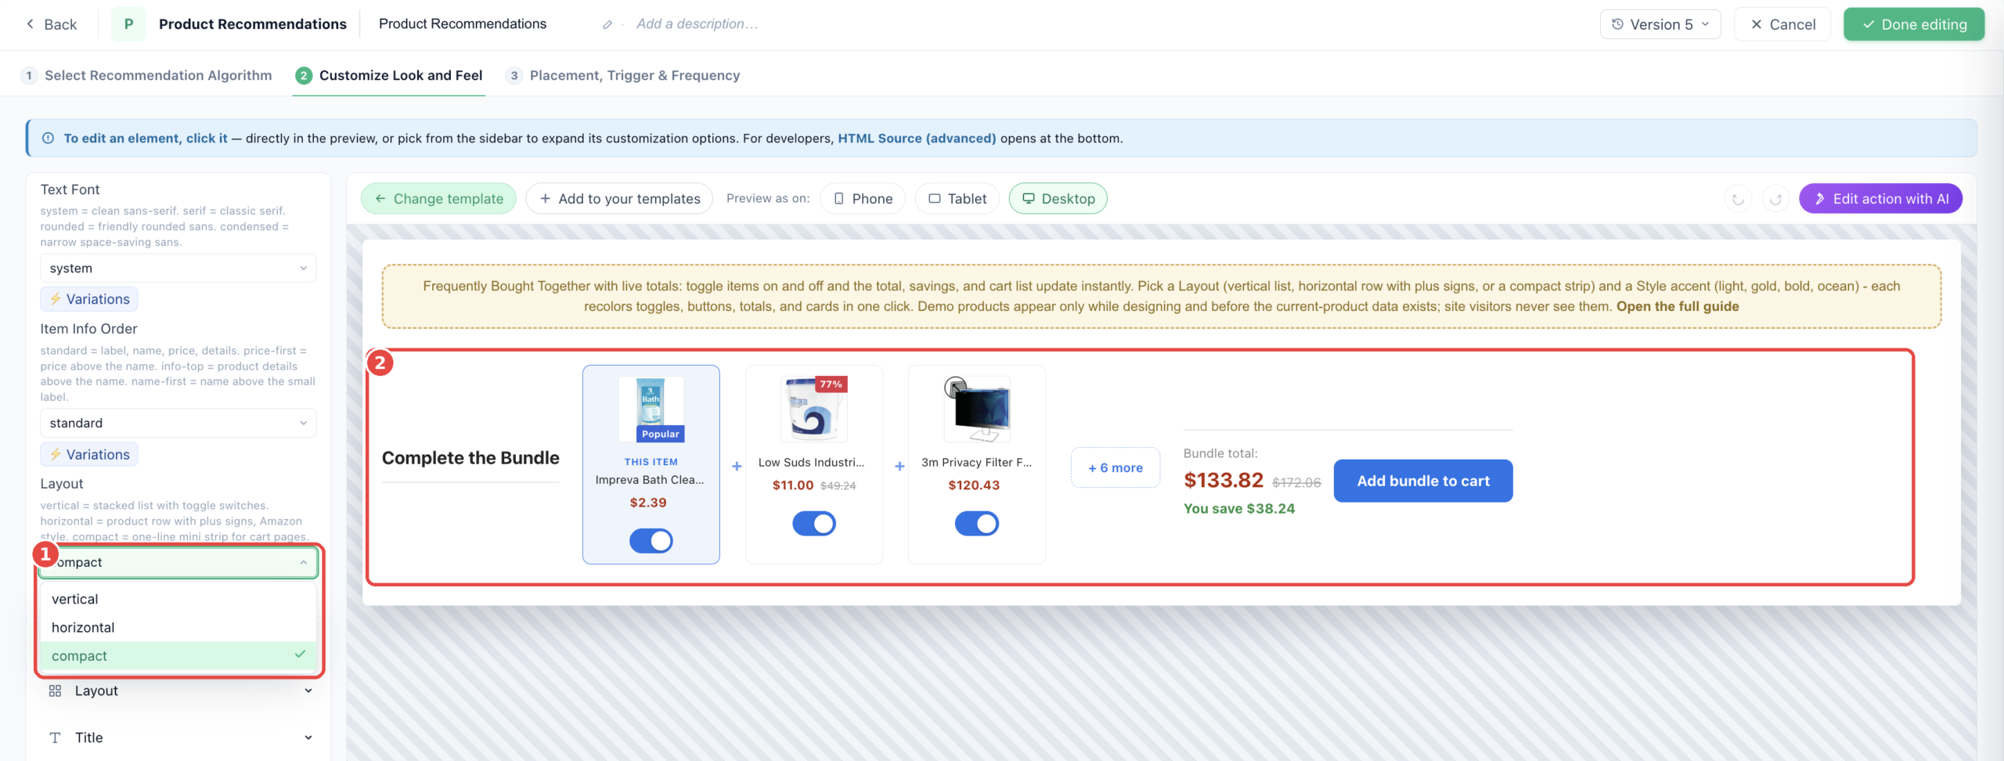Click Add to your templates button
2004x761 pixels.
coord(619,199)
